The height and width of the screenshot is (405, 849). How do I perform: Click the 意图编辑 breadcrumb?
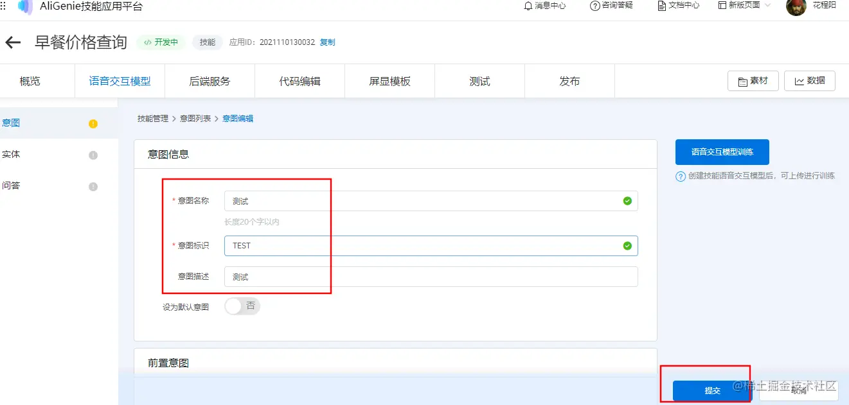[x=238, y=119]
